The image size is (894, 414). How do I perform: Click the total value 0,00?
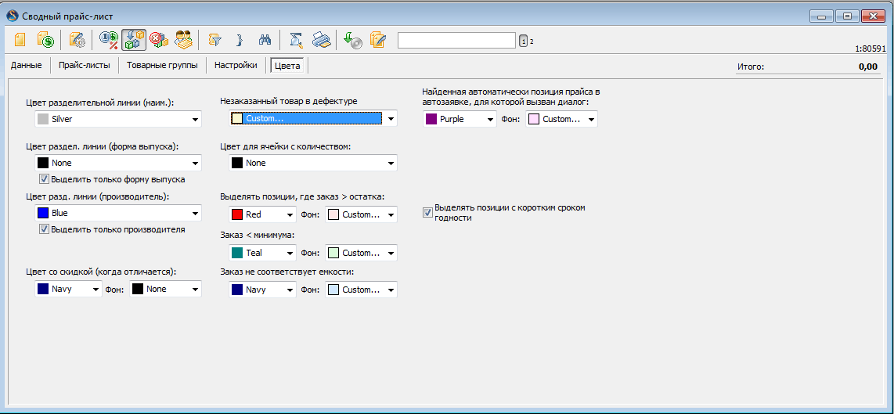[x=867, y=67]
